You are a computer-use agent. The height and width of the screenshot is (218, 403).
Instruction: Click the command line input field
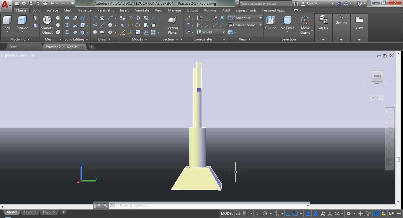[207, 205]
